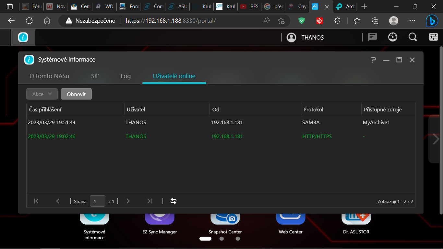This screenshot has width=443, height=249.
Task: Click the Obnovit button
Action: click(76, 94)
